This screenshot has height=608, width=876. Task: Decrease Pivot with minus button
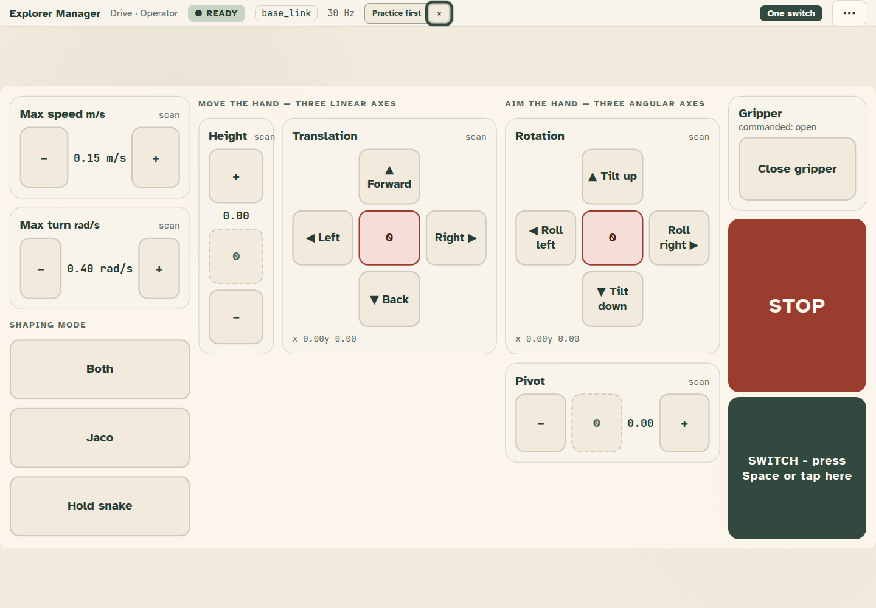click(x=541, y=423)
